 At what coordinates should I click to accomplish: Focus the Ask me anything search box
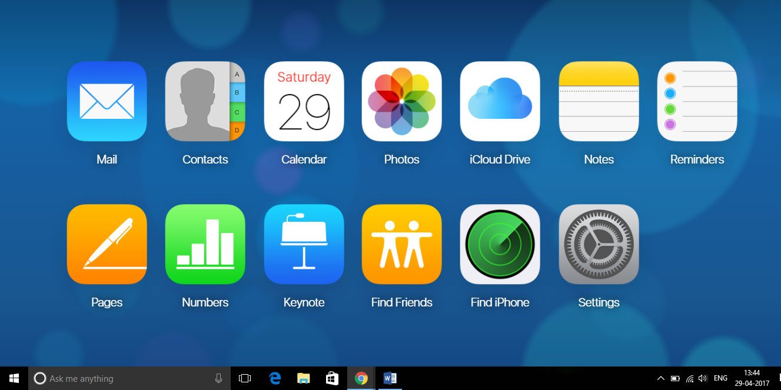[x=129, y=378]
